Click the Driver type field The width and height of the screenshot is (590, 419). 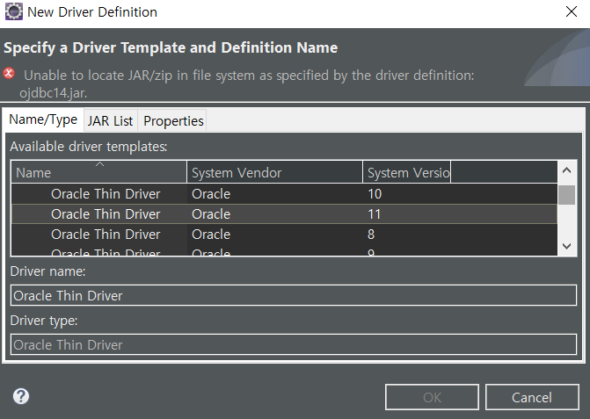[294, 344]
